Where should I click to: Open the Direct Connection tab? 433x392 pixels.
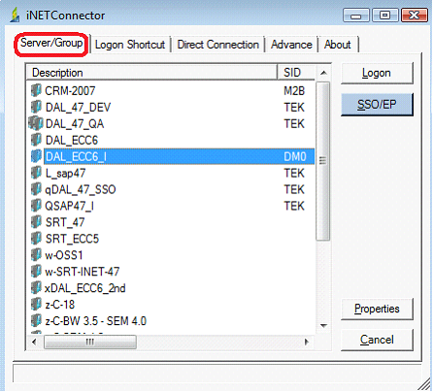click(218, 45)
